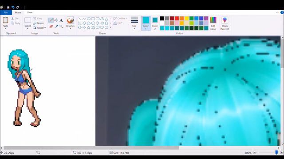The width and height of the screenshot is (284, 159).
Task: Pick the yellow color swatch
Action: tap(186, 18)
